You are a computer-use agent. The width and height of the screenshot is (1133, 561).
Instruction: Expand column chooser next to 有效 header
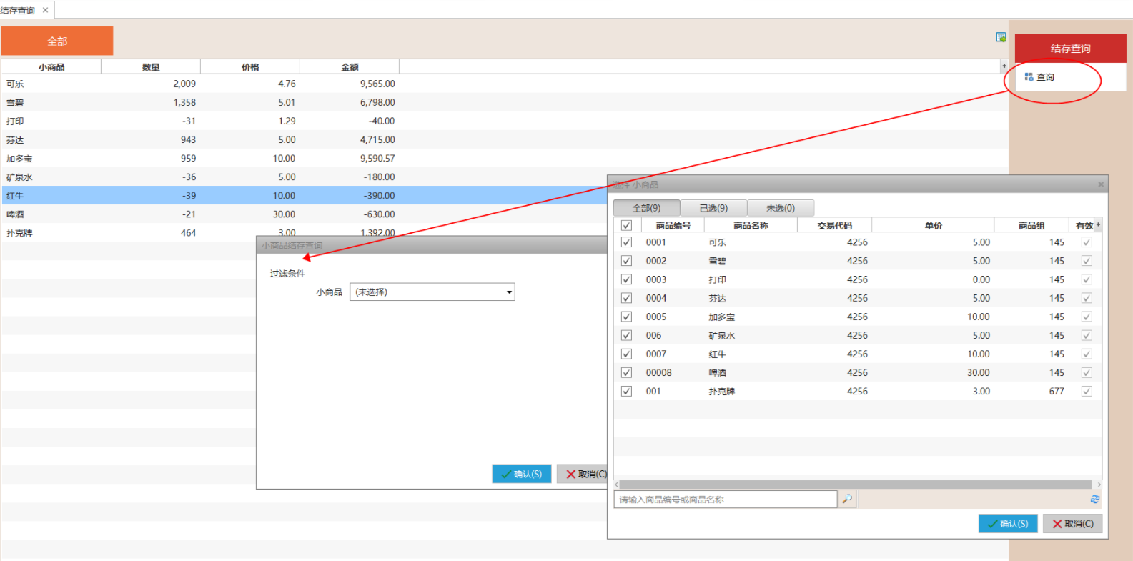click(x=1098, y=225)
